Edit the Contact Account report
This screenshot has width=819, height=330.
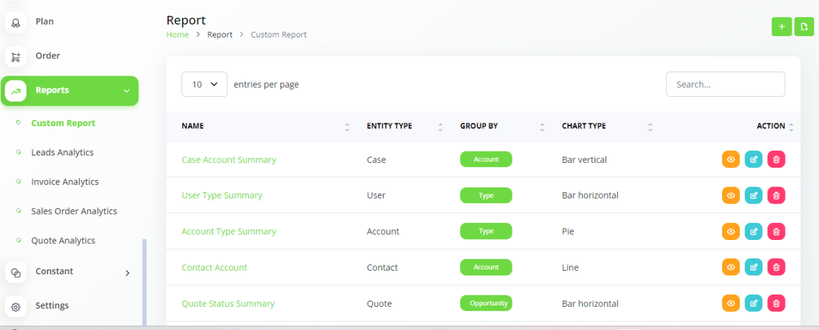pos(753,268)
